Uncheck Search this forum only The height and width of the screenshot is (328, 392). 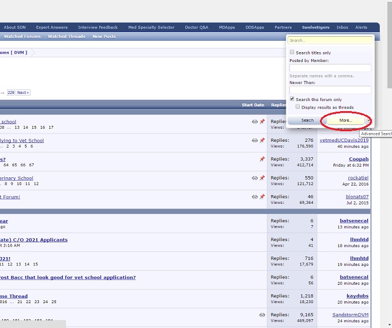(x=292, y=99)
